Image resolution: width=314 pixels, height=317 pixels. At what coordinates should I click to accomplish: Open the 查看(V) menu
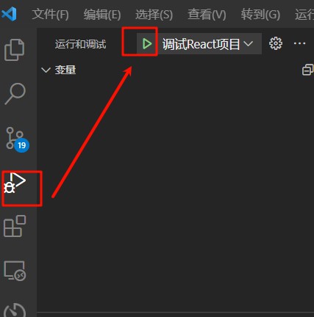point(207,14)
